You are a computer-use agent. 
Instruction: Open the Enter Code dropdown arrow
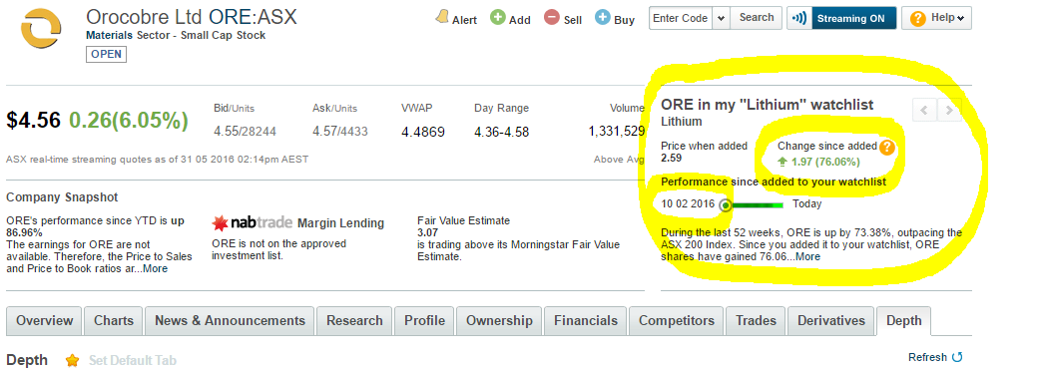pos(722,18)
